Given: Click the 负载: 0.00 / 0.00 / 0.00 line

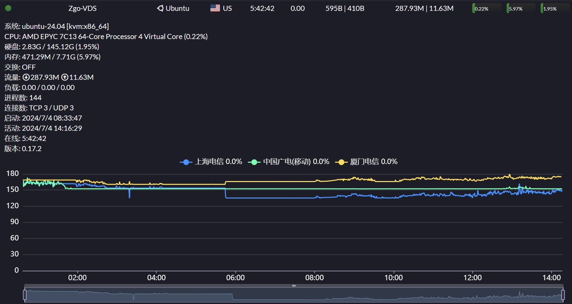Looking at the screenshot, I should pos(39,88).
